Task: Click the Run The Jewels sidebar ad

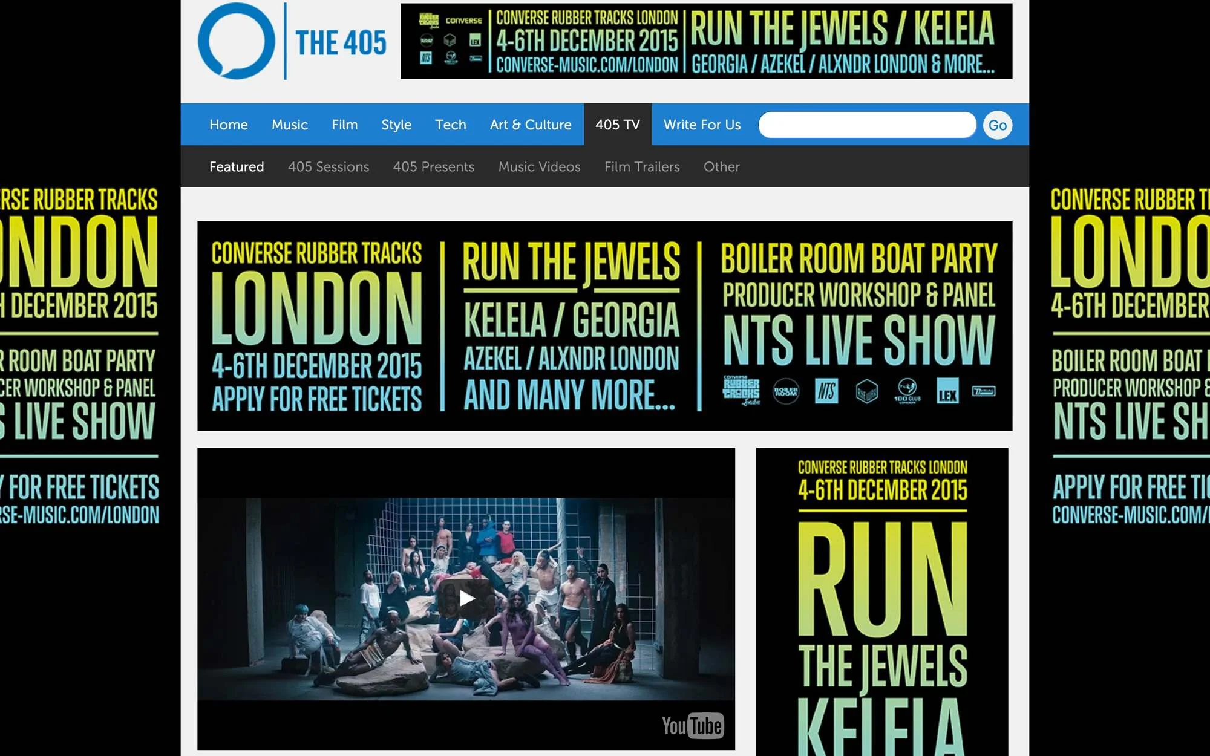Action: [x=881, y=602]
